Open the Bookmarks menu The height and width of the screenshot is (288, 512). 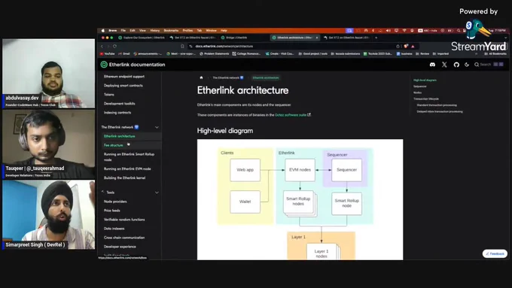pyautogui.click(x=171, y=31)
